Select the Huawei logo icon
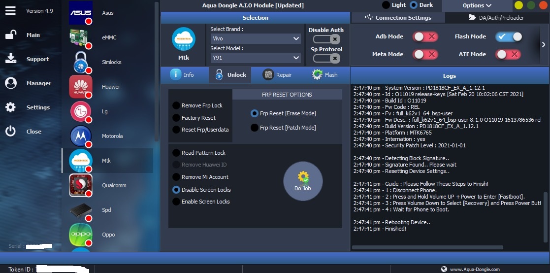 (x=81, y=87)
